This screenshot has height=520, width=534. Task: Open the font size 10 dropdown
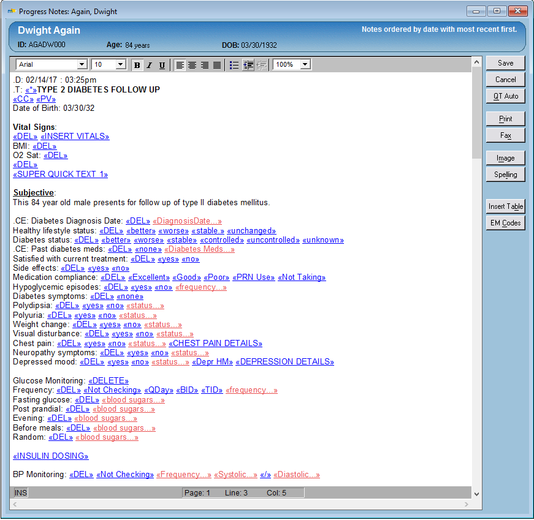pyautogui.click(x=120, y=64)
